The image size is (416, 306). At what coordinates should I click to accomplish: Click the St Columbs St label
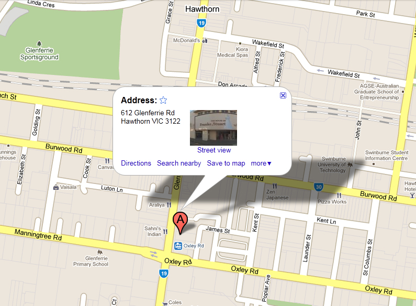367,257
